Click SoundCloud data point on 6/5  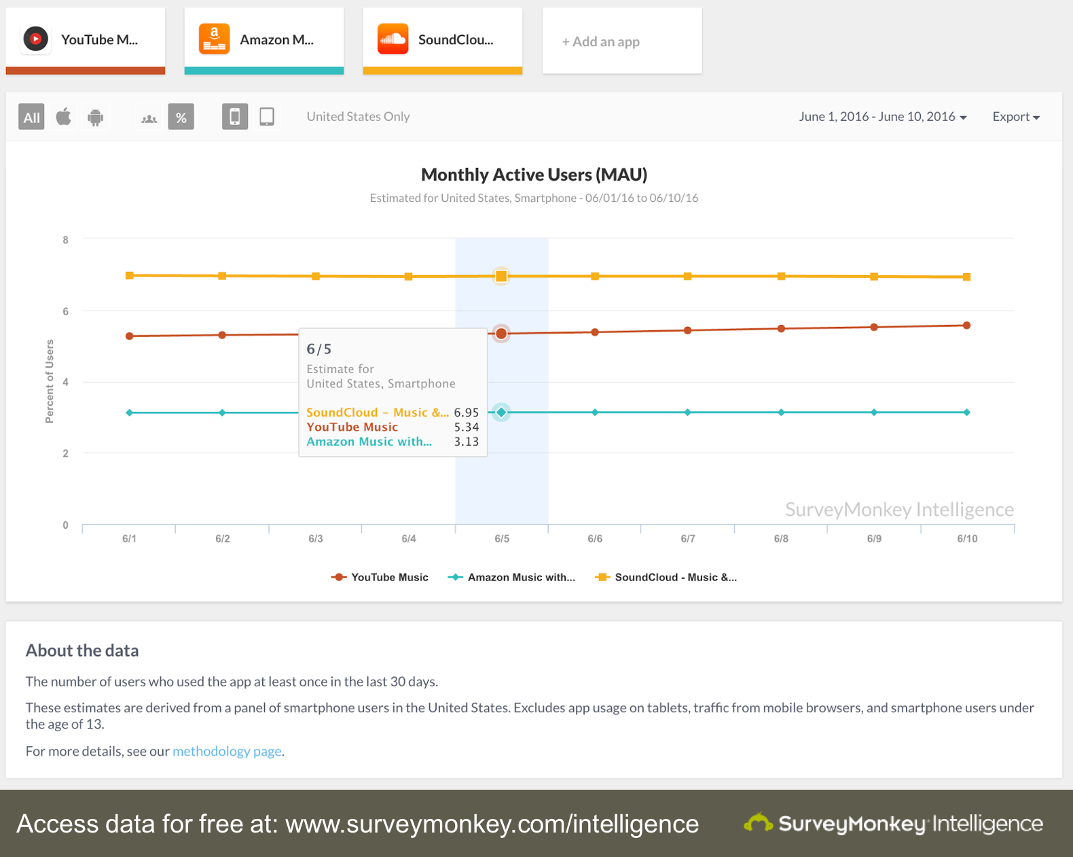(x=501, y=276)
